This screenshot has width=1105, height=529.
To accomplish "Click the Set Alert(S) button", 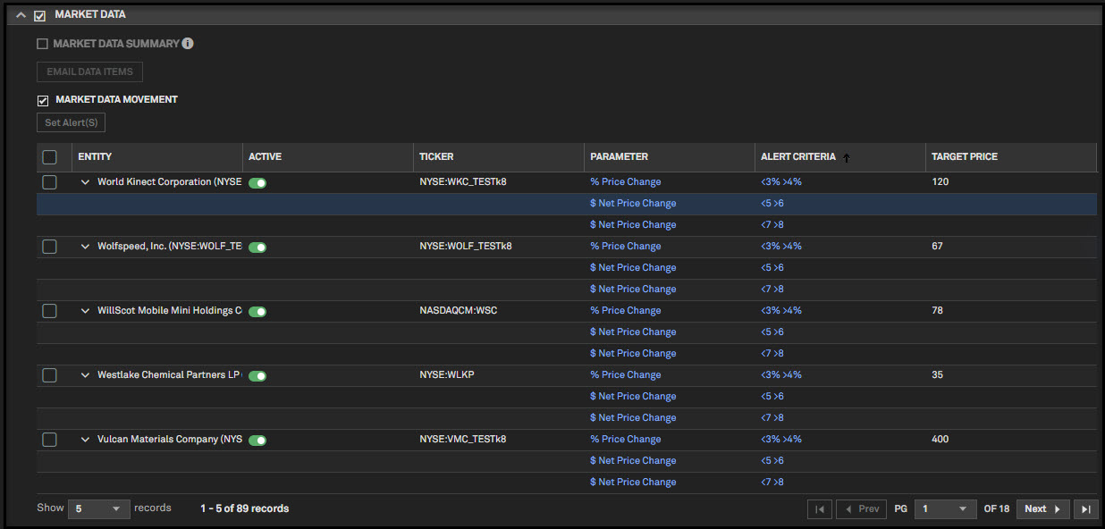I will point(71,122).
